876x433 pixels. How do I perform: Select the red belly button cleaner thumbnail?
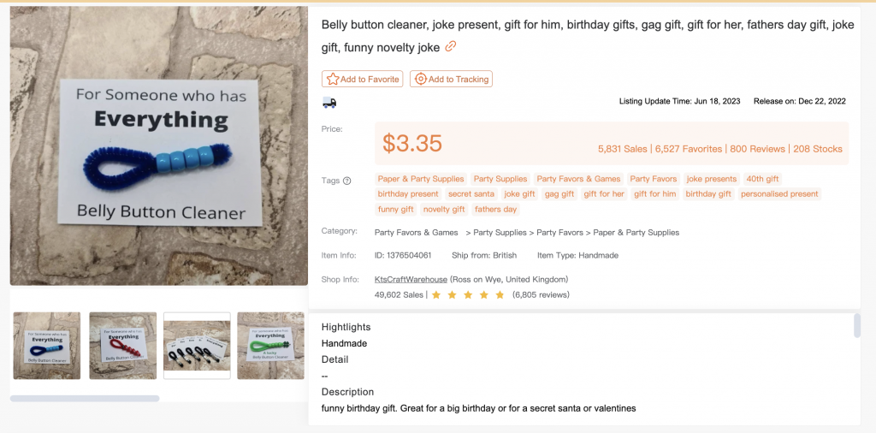coord(123,346)
